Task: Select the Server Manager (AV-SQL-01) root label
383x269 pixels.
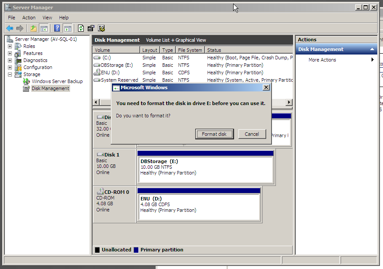Action: point(46,39)
